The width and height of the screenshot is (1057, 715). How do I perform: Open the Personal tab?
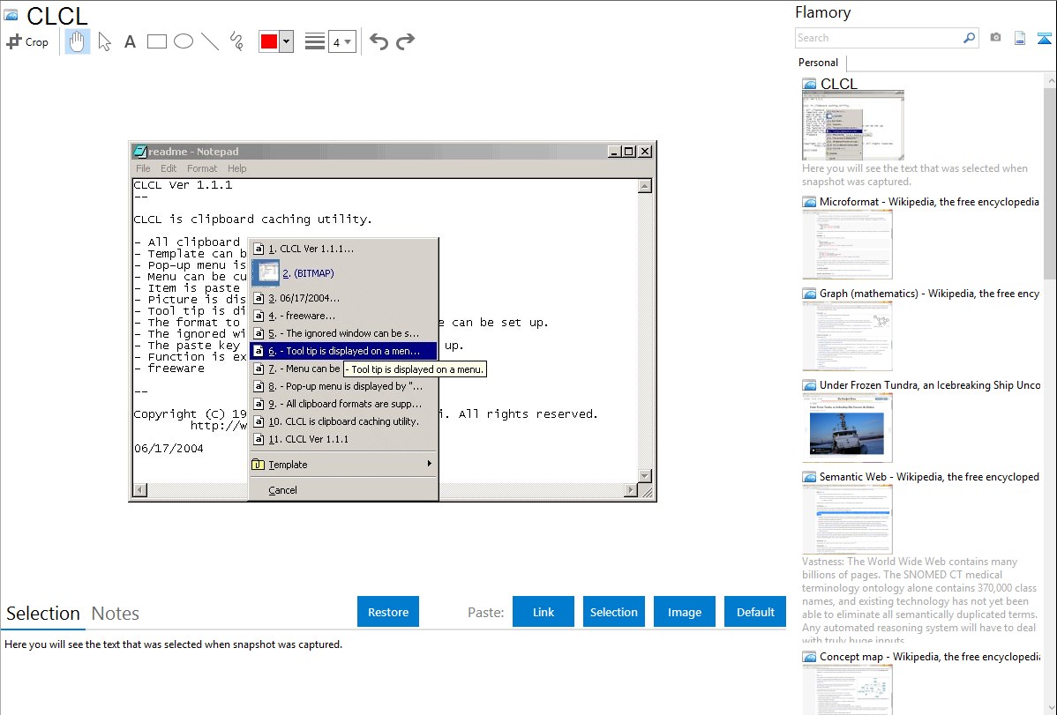pyautogui.click(x=819, y=63)
